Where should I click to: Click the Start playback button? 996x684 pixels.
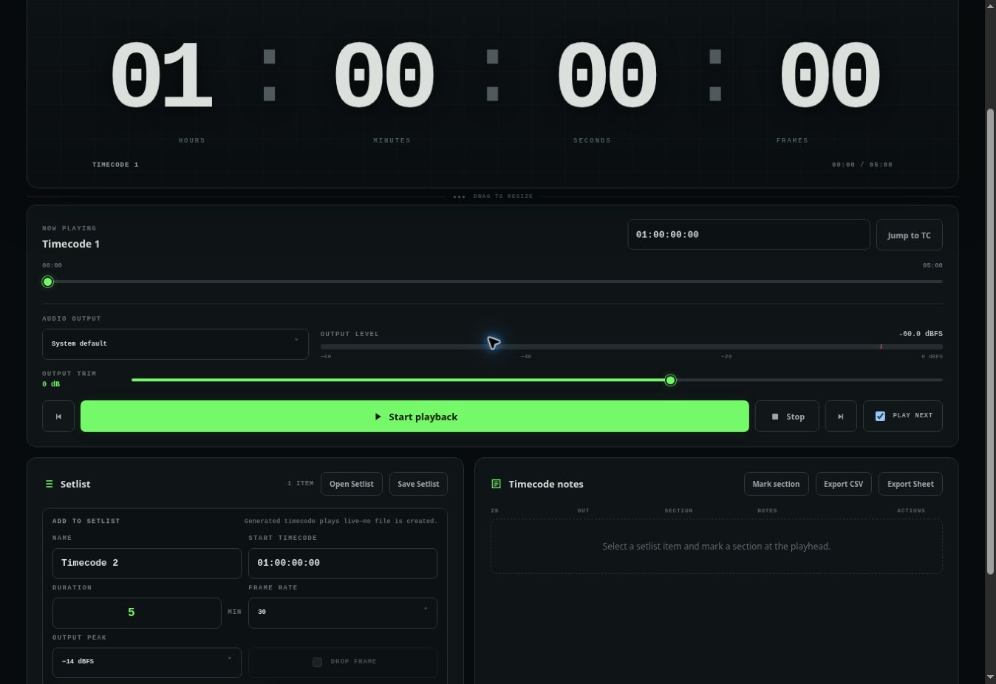click(415, 417)
